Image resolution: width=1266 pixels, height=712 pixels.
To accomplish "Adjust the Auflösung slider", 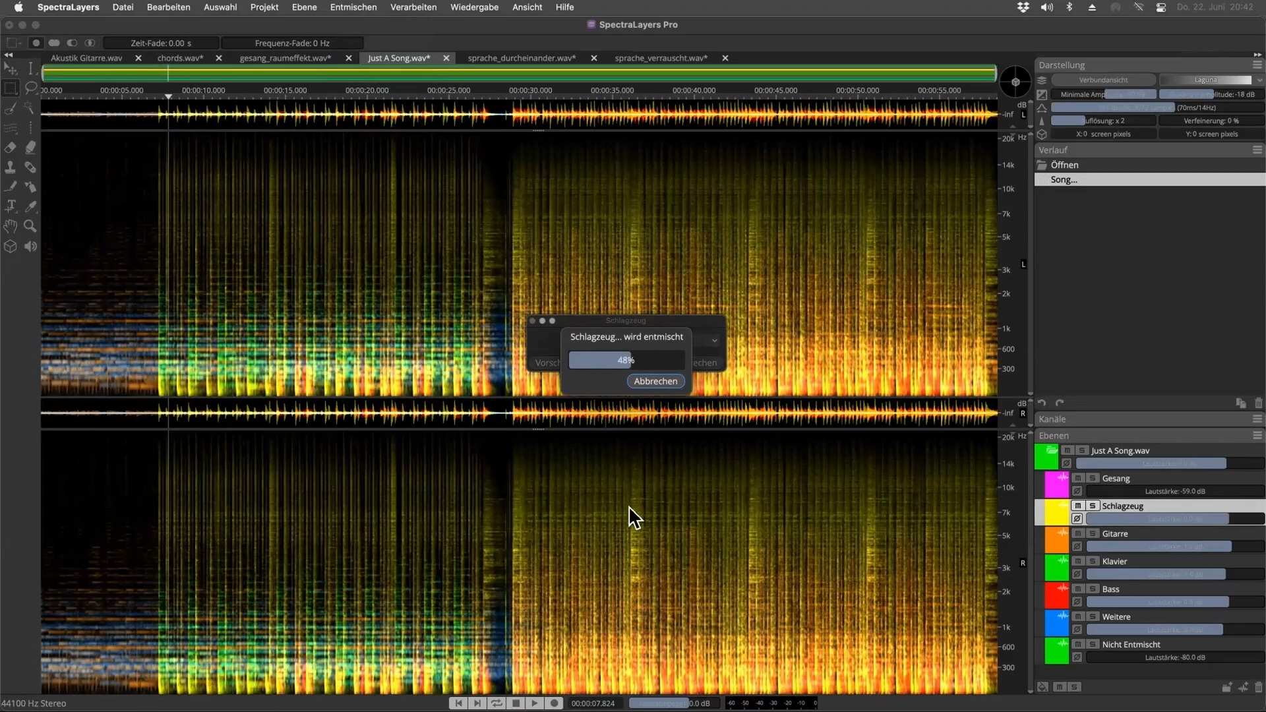I will click(1103, 121).
